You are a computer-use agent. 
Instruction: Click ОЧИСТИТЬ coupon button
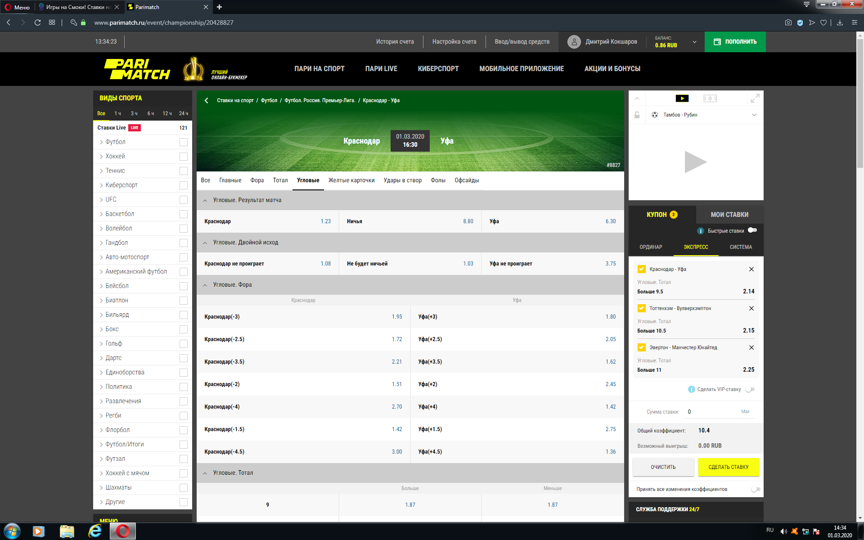click(663, 467)
